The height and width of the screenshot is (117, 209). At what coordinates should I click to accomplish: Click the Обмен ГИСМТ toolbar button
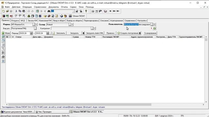pos(77,16)
